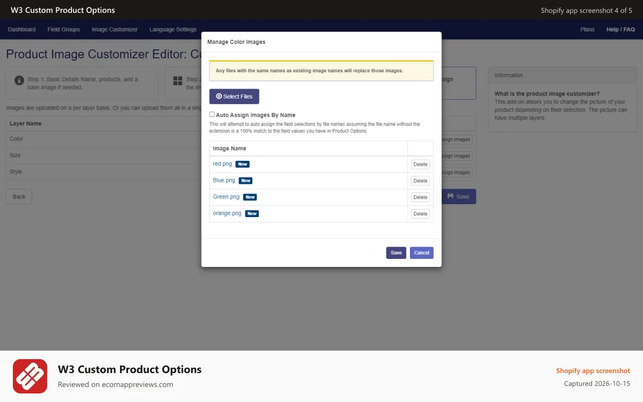The width and height of the screenshot is (643, 402).
Task: Enable Auto Assign Images By Name checkbox
Action: pyautogui.click(x=212, y=115)
